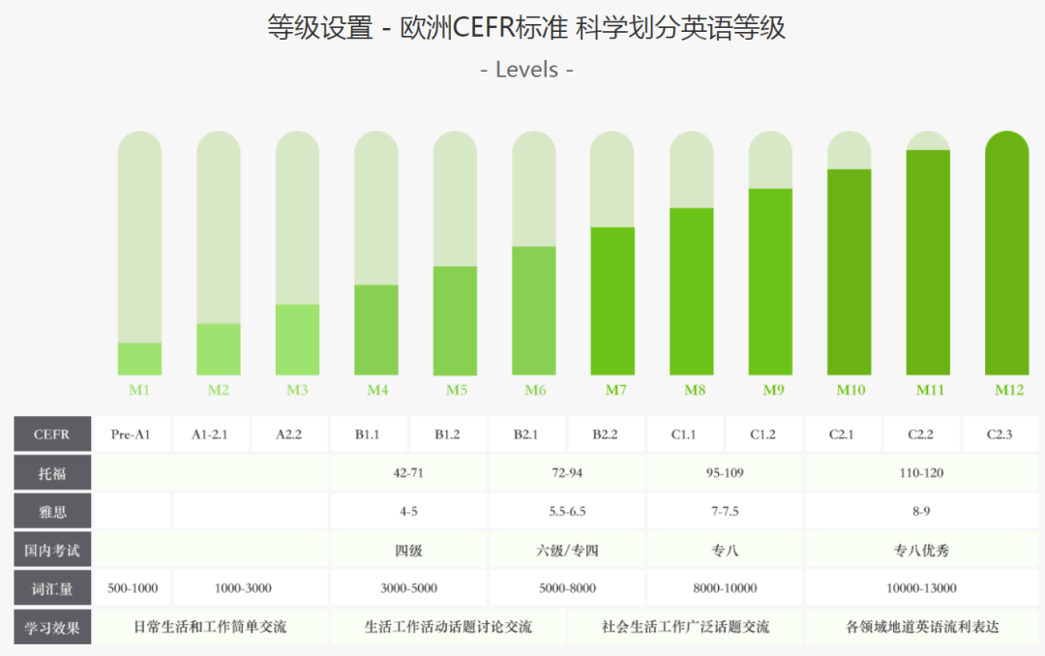Select the M4 label under the chart
The width and height of the screenshot is (1045, 656).
pos(376,390)
